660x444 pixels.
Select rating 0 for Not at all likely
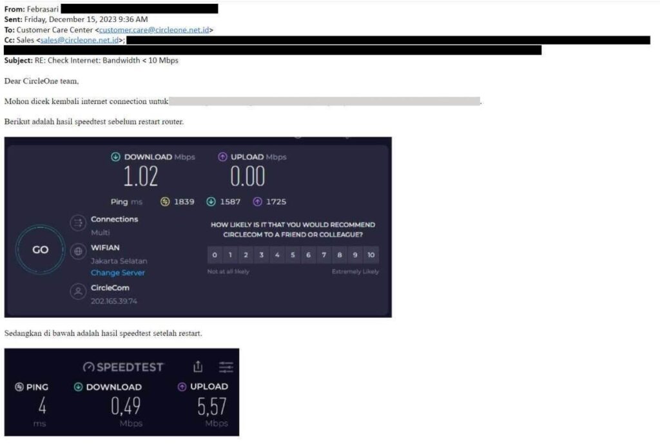[213, 255]
